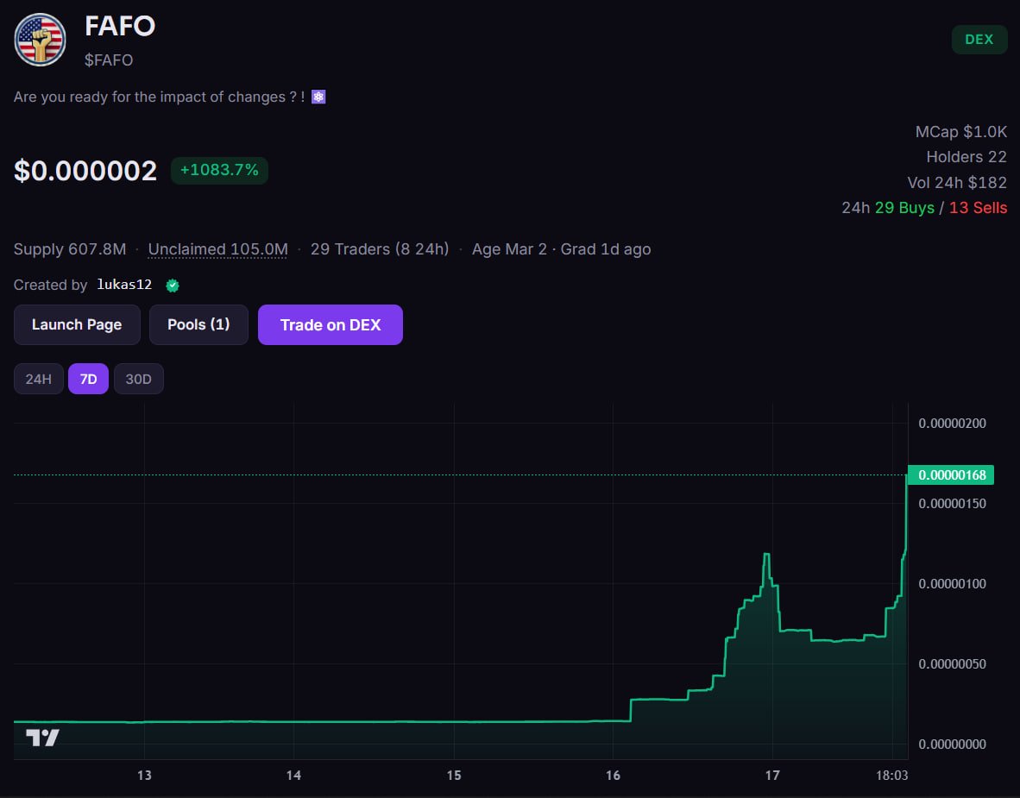Open the Launch Page button

77,324
